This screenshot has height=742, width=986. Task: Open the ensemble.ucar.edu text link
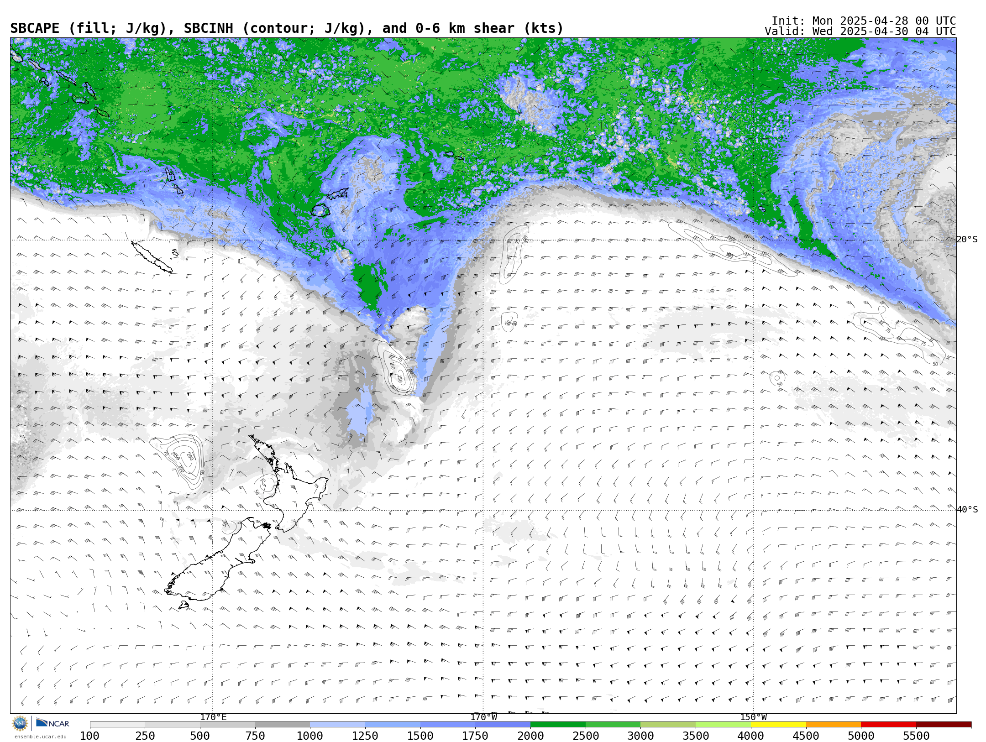tap(40, 737)
